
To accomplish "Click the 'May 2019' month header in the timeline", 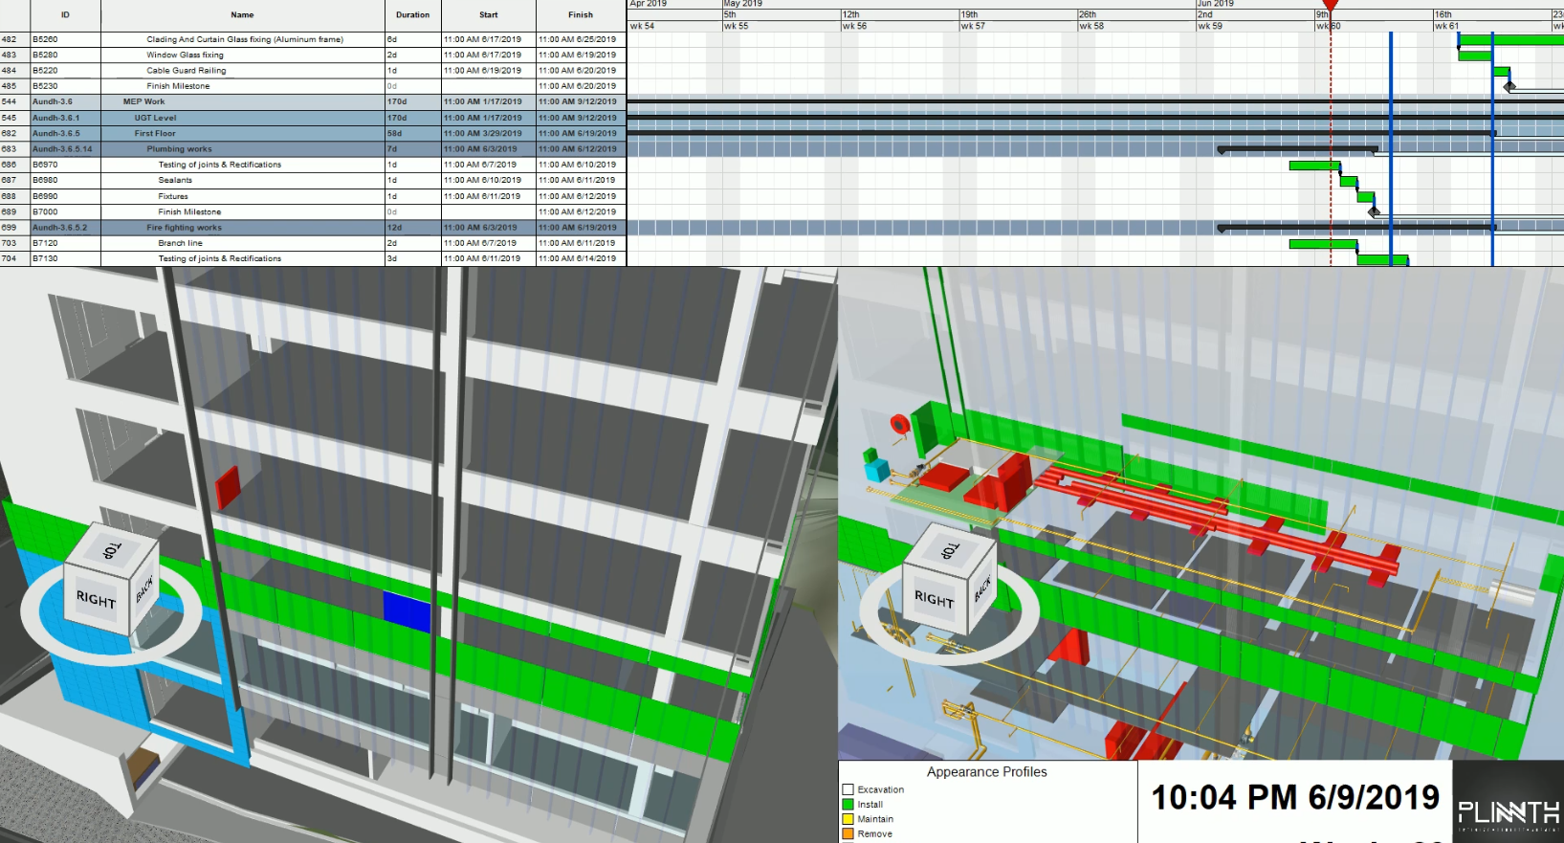I will (x=743, y=4).
